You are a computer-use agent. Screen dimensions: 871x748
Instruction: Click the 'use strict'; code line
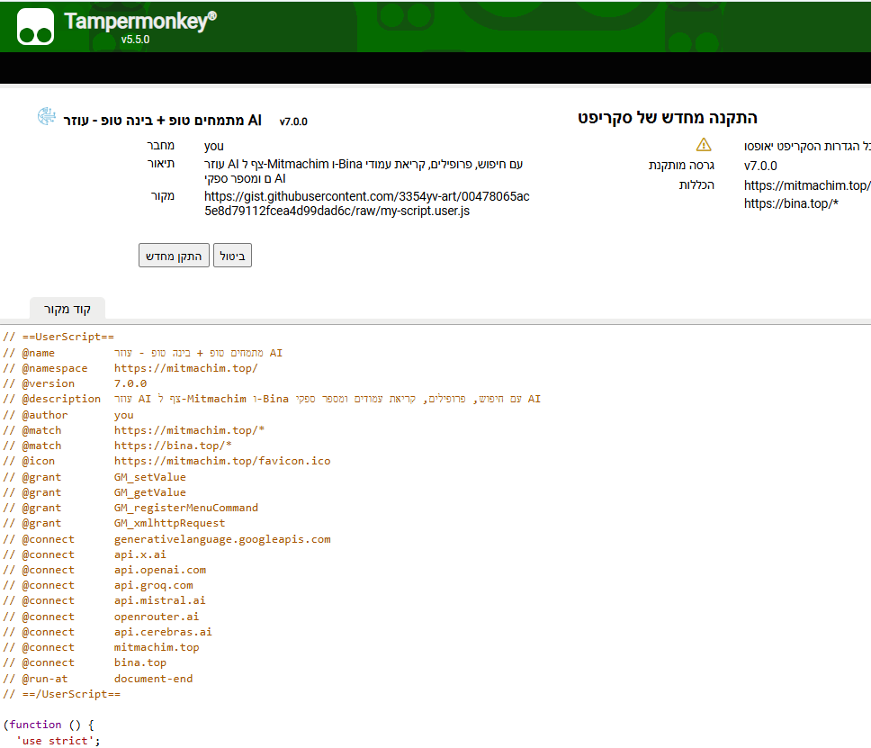[58, 741]
